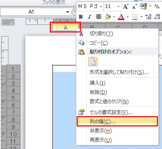162x149 pixels.
Task: Select row header 4
Action: [13, 90]
